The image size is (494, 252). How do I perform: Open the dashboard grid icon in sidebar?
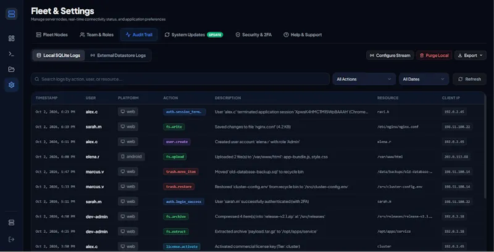(x=11, y=38)
